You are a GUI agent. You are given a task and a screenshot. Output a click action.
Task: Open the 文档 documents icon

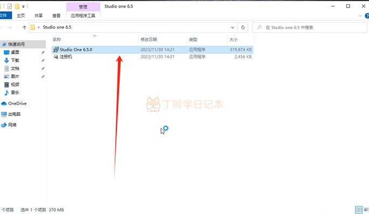pyautogui.click(x=6, y=68)
